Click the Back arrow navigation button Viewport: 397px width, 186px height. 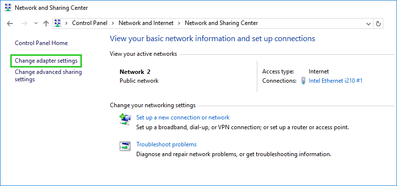click(x=10, y=23)
